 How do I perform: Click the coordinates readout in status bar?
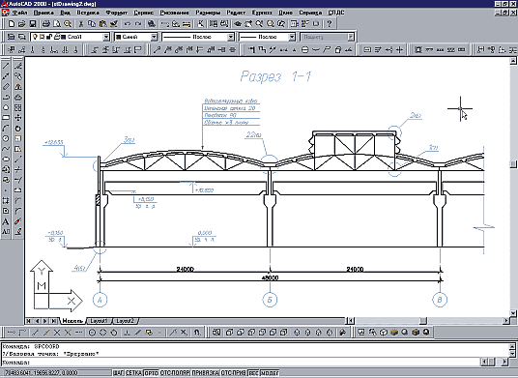[56, 373]
